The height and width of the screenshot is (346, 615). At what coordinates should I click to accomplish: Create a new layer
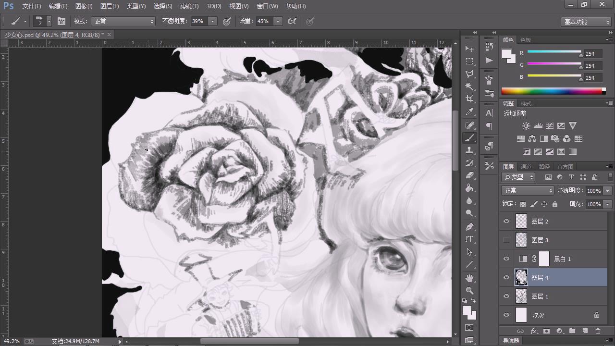[x=585, y=331]
